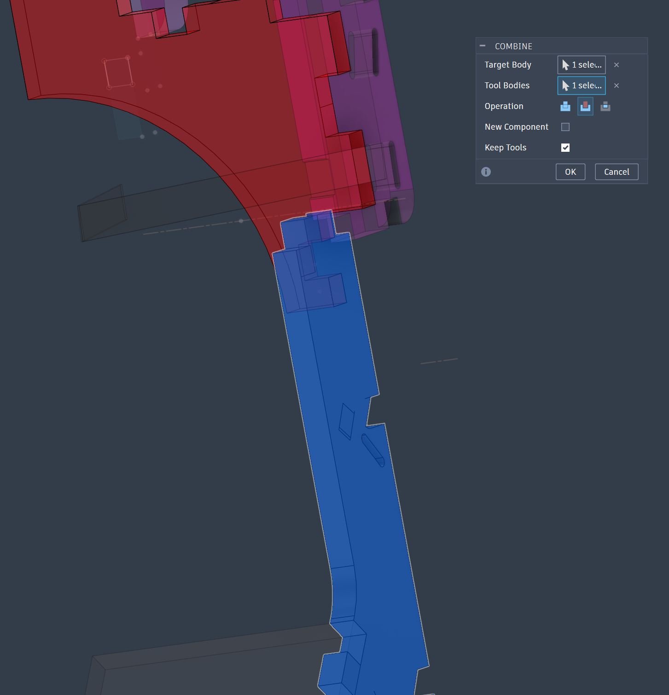Select the Cut operation icon
Screen dimensions: 669x695
click(585, 106)
